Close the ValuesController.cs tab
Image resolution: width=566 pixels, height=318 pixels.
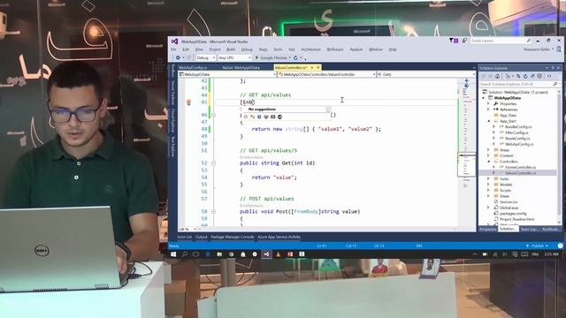pyautogui.click(x=318, y=67)
